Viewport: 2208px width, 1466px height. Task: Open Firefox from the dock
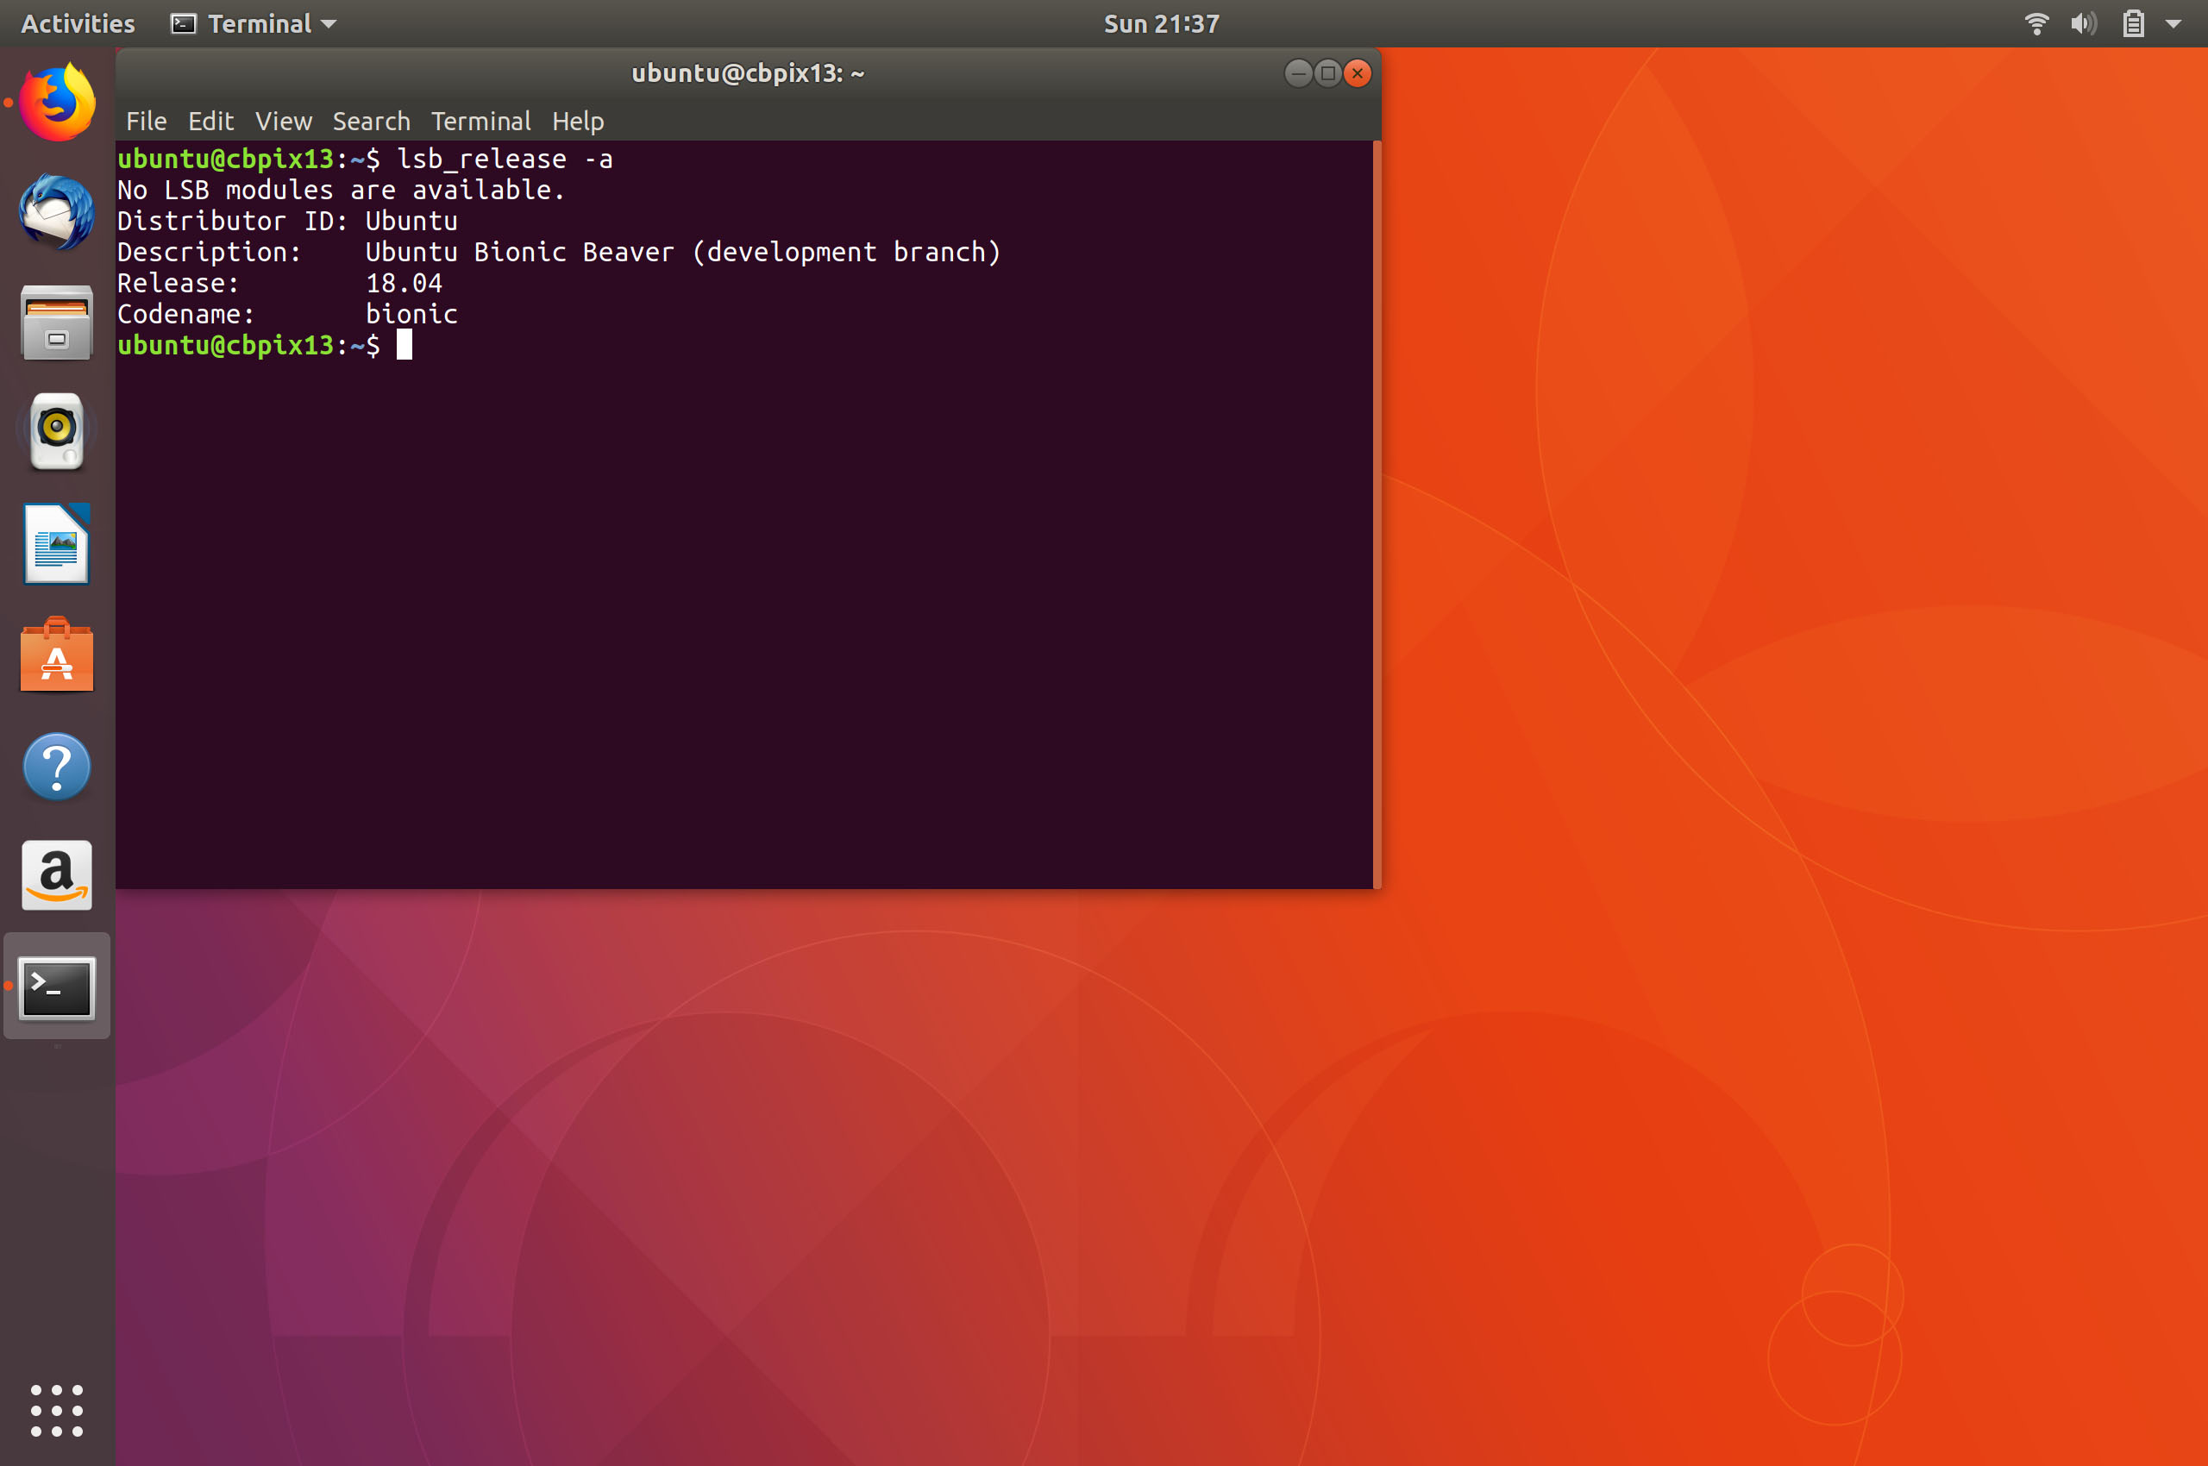(57, 103)
